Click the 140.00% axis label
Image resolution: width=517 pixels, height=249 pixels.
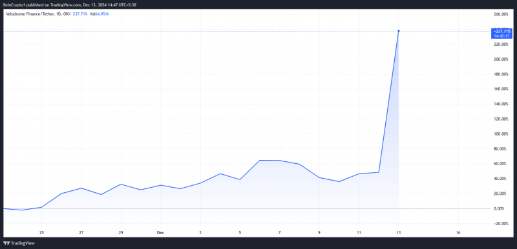click(x=501, y=104)
